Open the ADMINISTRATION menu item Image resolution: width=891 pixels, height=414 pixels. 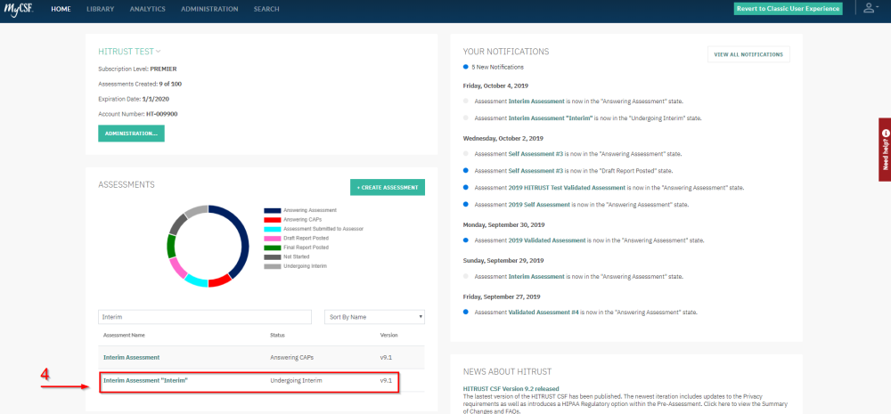pos(209,9)
